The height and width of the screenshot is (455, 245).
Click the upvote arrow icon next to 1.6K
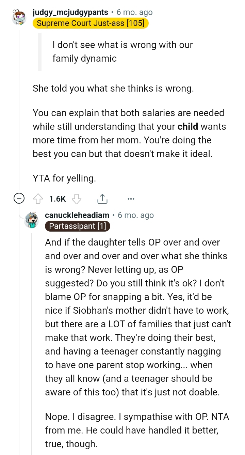pos(38,199)
